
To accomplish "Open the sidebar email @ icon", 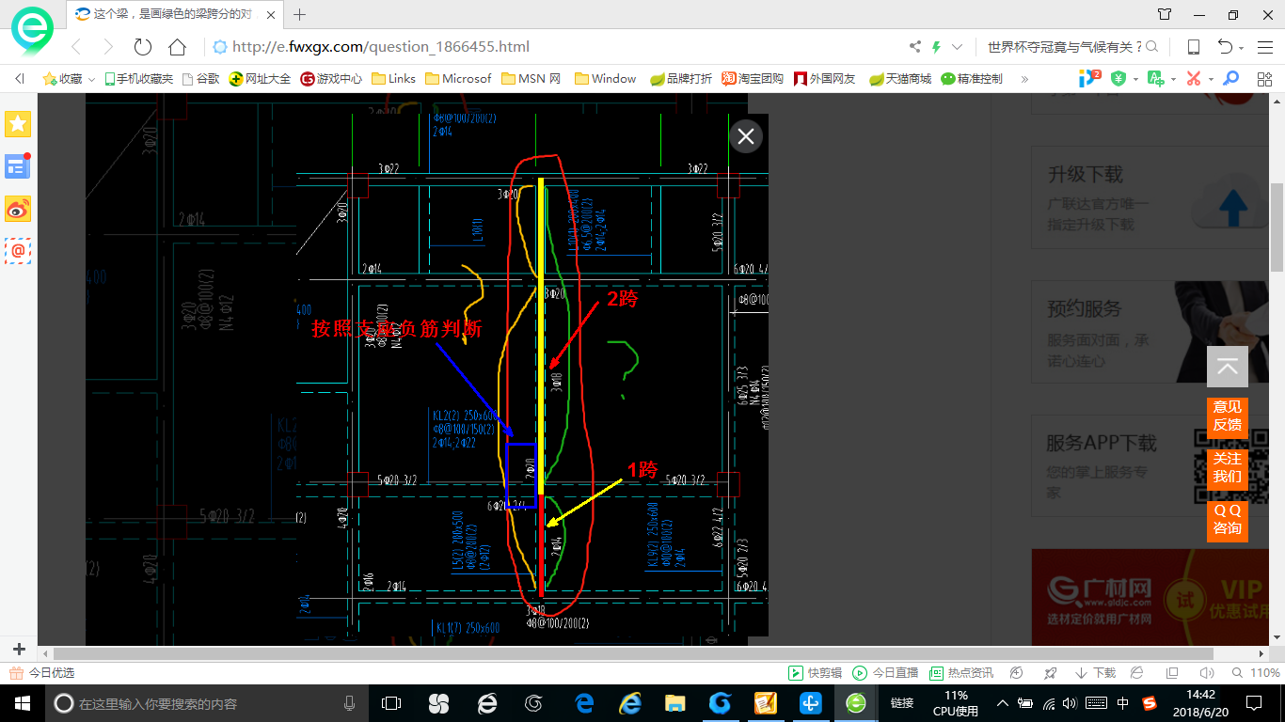I will tap(18, 251).
